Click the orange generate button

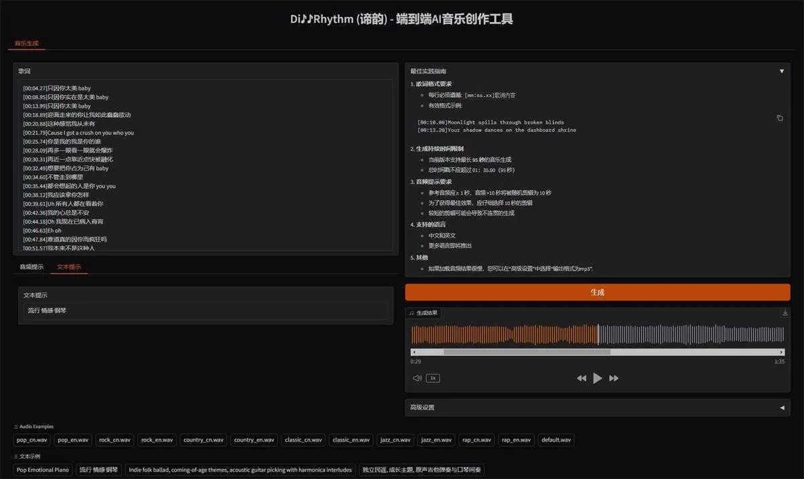click(598, 292)
